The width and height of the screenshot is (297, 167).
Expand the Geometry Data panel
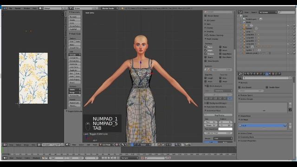pos(246,137)
